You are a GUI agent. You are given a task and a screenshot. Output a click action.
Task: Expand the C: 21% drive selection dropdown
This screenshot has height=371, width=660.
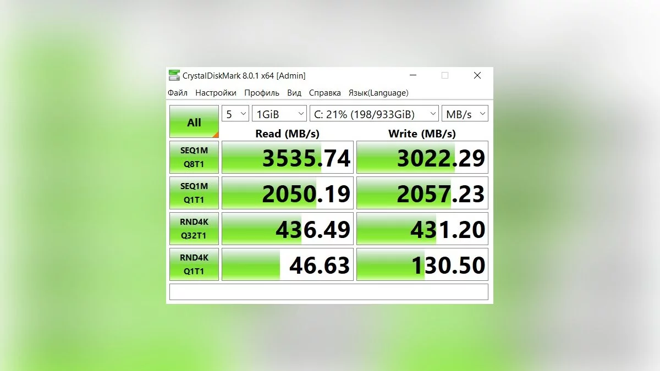[374, 114]
